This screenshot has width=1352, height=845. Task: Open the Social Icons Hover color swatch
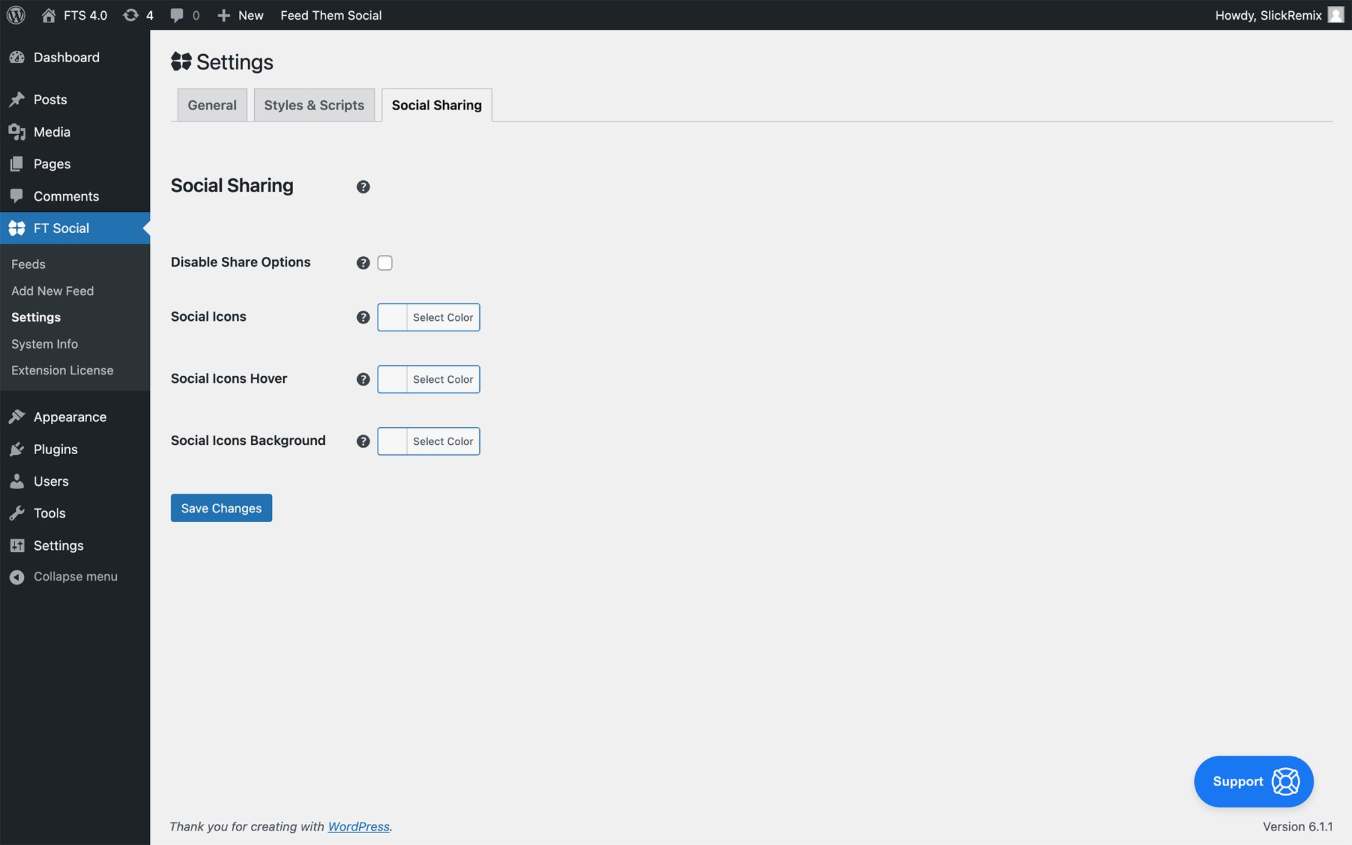tap(393, 380)
